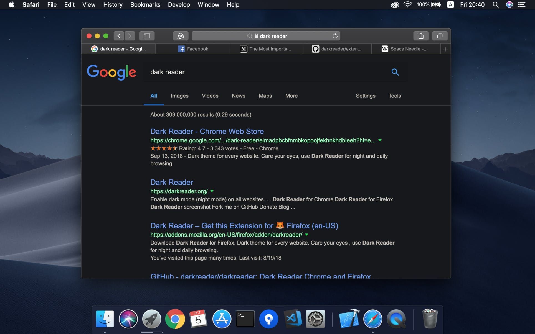535x334 pixels.
Task: Launch App Store from the Dock
Action: click(222, 318)
